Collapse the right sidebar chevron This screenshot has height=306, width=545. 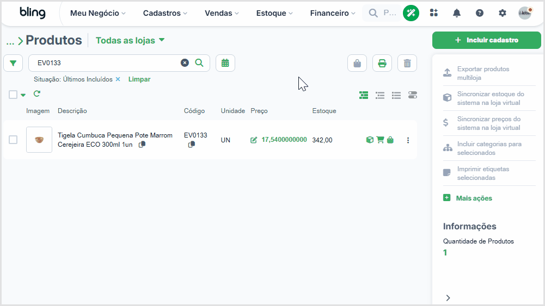[448, 298]
